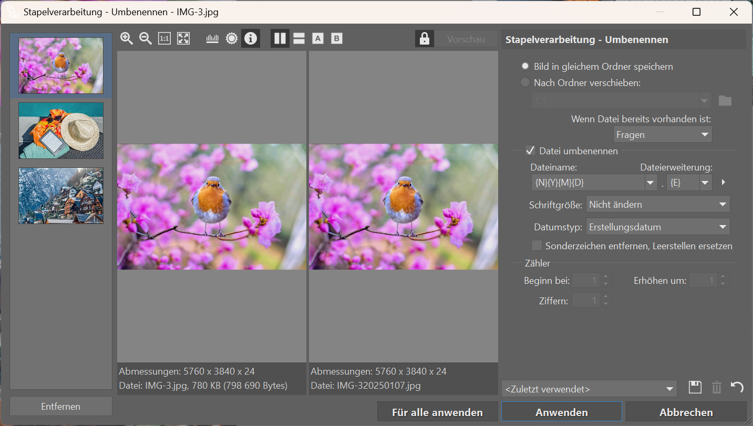
Task: Fit image to window icon
Action: pyautogui.click(x=183, y=38)
